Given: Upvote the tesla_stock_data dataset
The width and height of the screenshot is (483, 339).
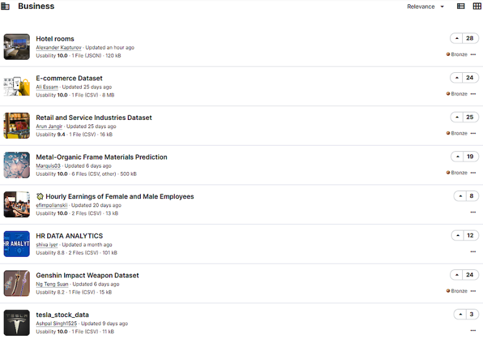Looking at the screenshot, I should pos(460,315).
